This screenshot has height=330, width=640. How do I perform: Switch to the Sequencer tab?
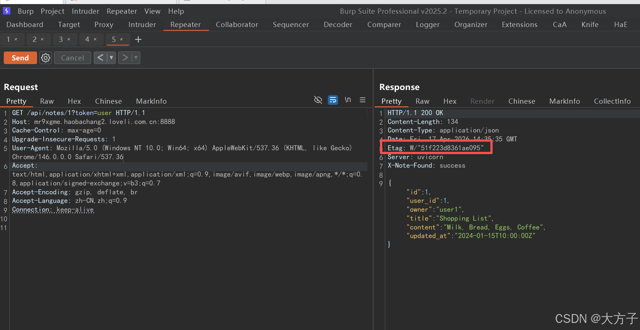pyautogui.click(x=291, y=24)
